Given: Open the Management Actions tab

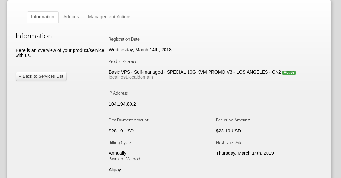Looking at the screenshot, I should [110, 17].
